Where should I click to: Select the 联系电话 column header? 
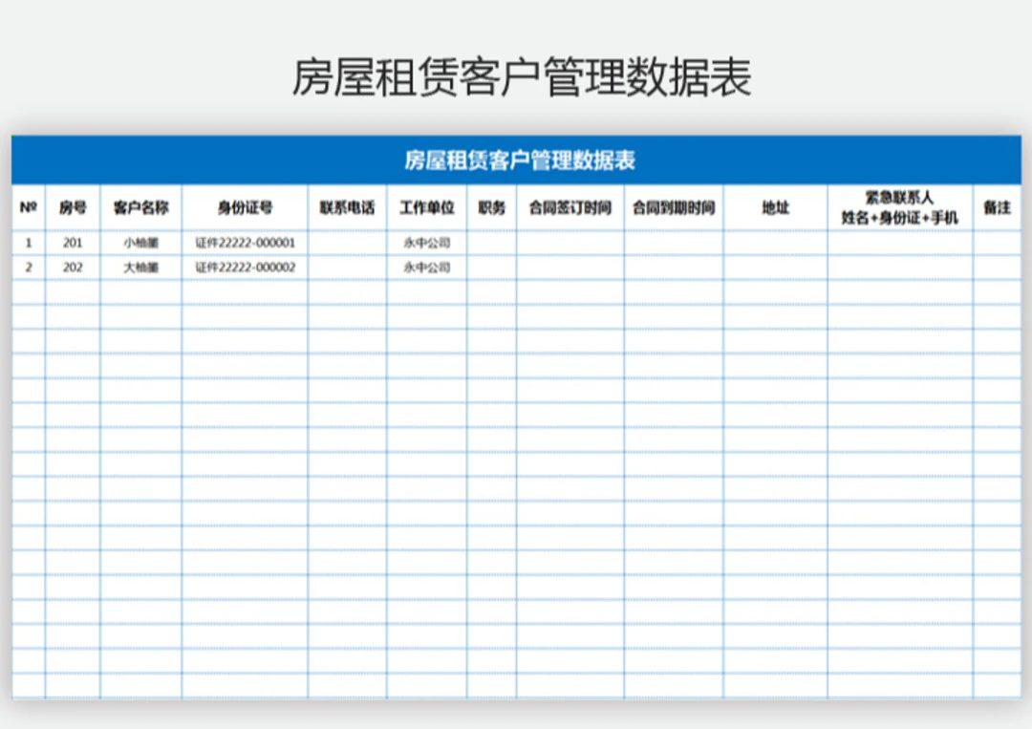(x=347, y=207)
